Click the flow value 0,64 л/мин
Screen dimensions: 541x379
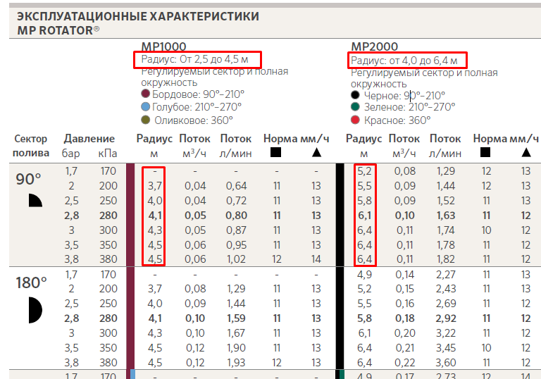coord(237,186)
